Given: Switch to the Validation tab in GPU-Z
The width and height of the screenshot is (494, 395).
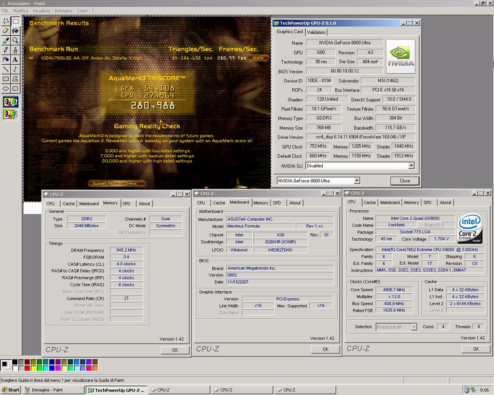Looking at the screenshot, I should tap(316, 32).
